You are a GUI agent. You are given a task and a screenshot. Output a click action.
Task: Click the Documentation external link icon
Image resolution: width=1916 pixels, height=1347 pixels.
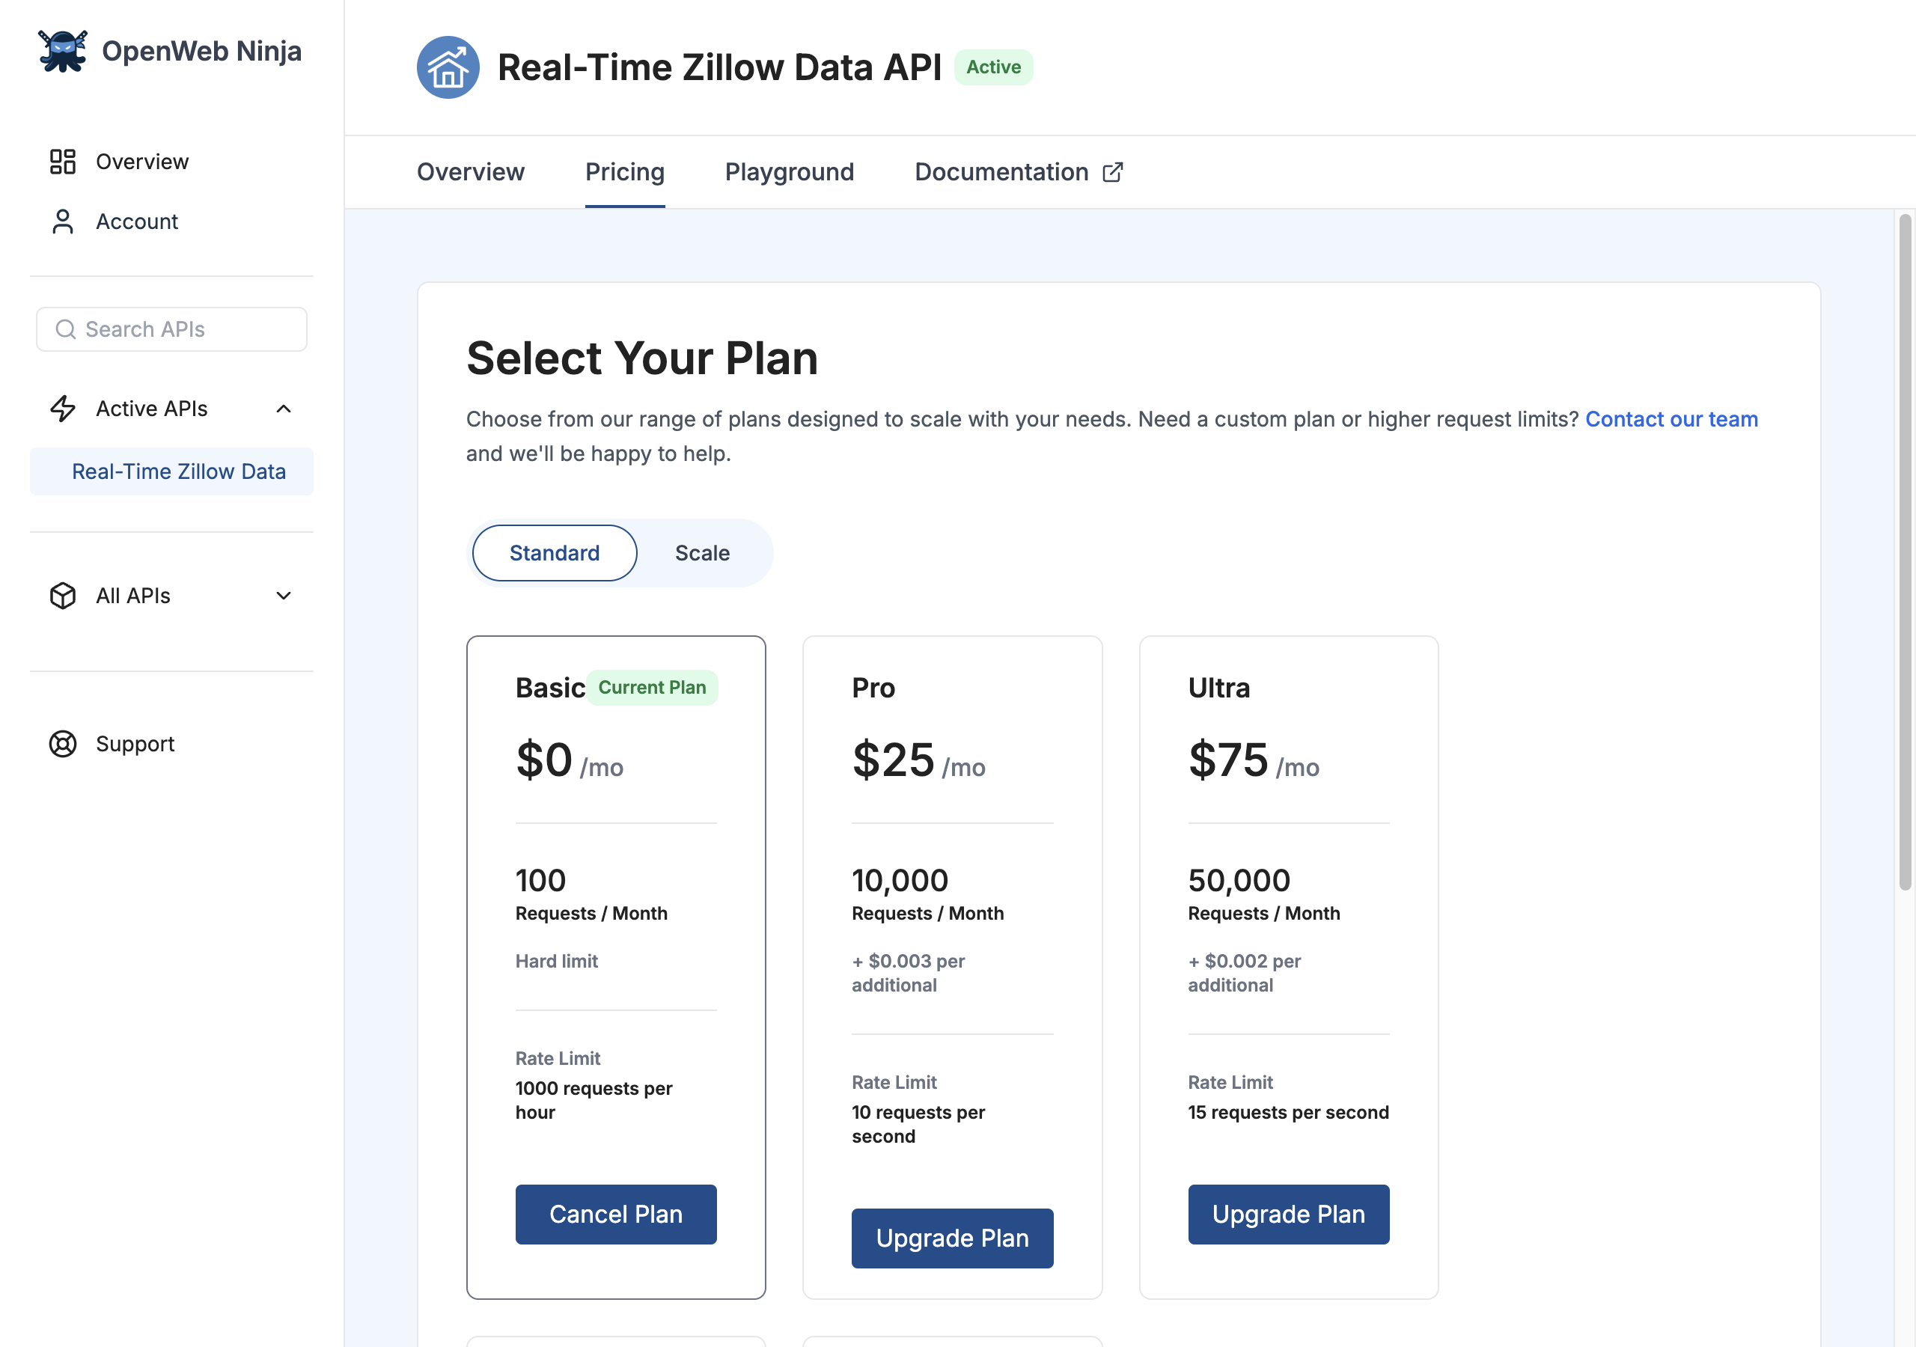coord(1112,172)
